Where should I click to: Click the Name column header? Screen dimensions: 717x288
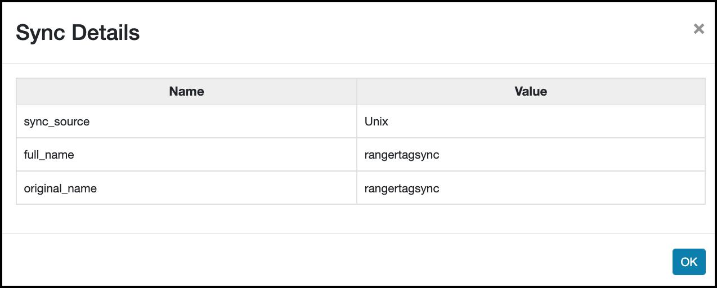[186, 91]
